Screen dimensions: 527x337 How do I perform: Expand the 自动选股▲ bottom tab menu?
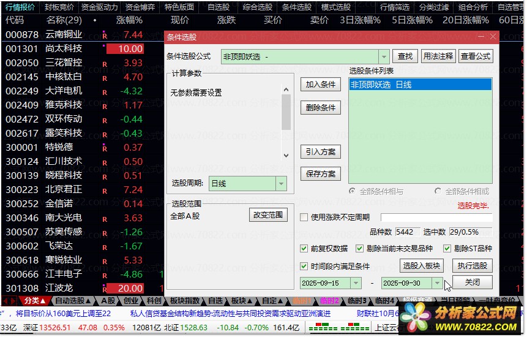(x=73, y=300)
